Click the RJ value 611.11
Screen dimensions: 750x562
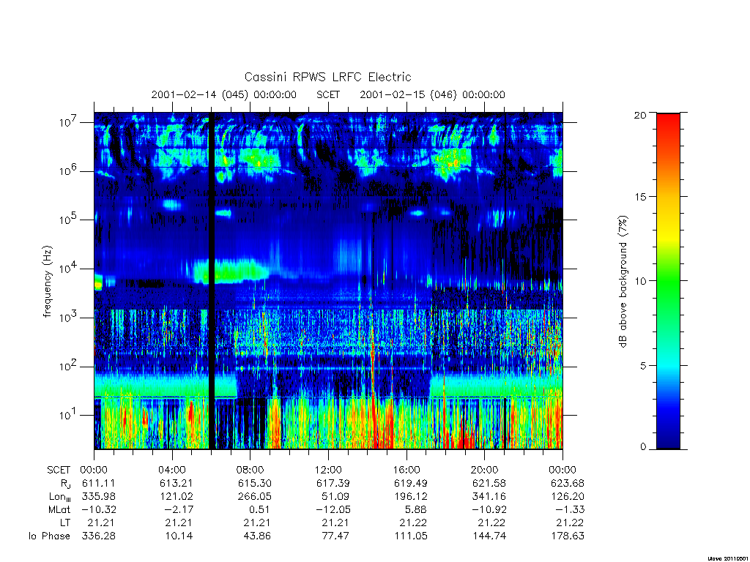click(99, 483)
